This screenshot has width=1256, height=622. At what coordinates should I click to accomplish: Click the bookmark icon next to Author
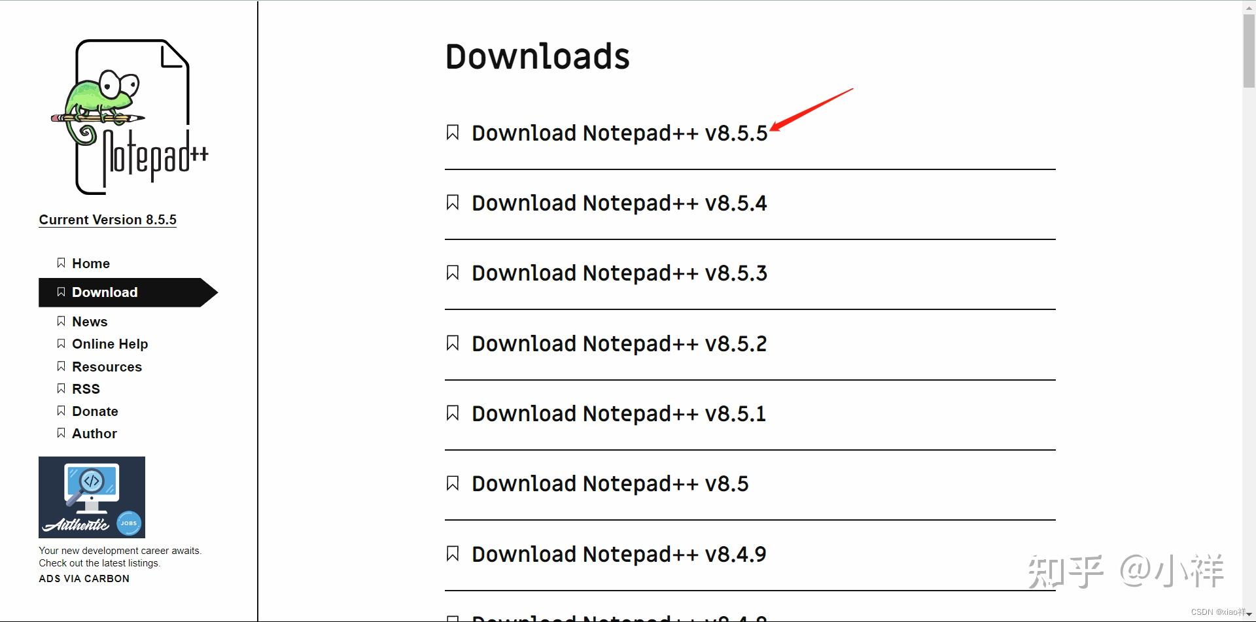61,433
